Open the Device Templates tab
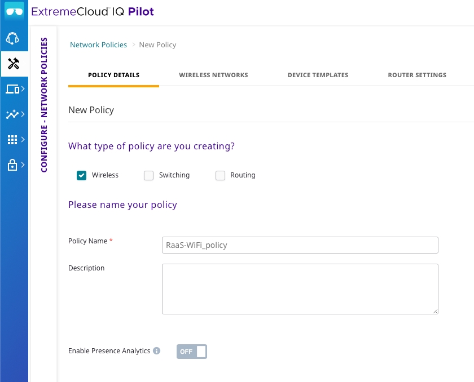Image resolution: width=474 pixels, height=382 pixels. pyautogui.click(x=318, y=75)
